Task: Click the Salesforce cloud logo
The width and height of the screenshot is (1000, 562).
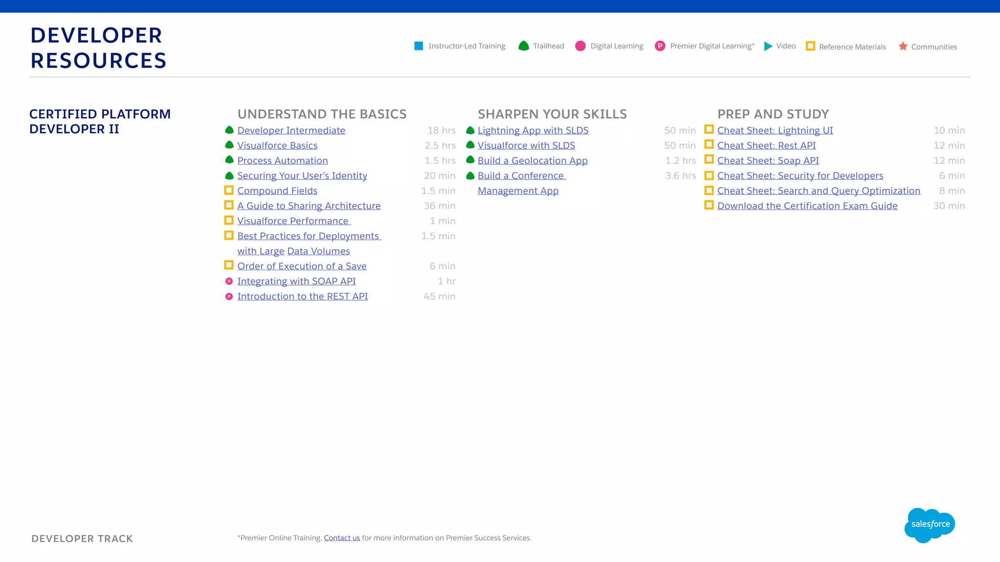Action: [930, 525]
